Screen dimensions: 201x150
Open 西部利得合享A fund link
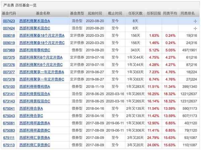coord(32,108)
